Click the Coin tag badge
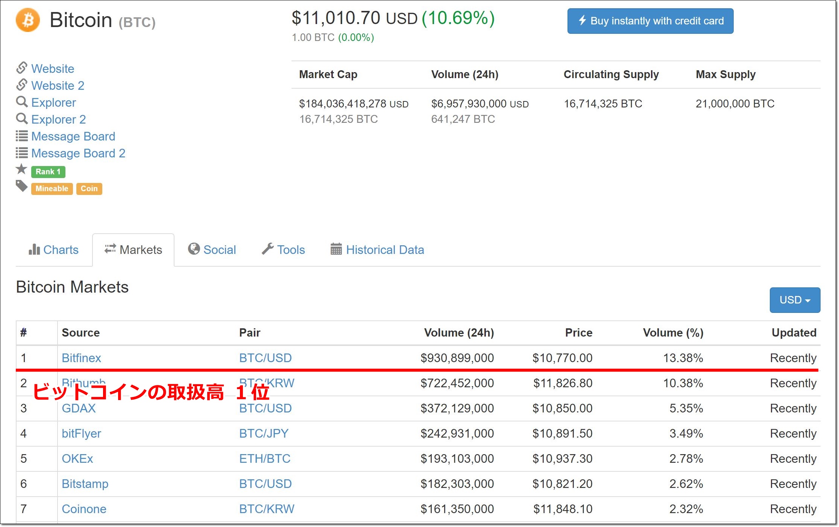839x527 pixels. 89,189
